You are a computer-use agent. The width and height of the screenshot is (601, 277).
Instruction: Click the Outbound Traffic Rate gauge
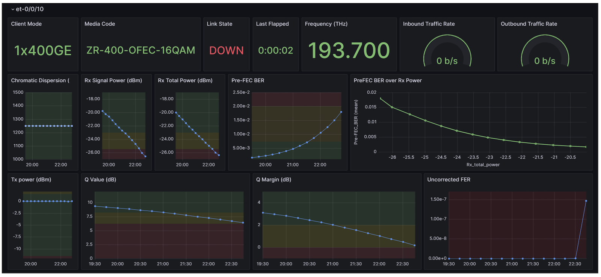545,51
